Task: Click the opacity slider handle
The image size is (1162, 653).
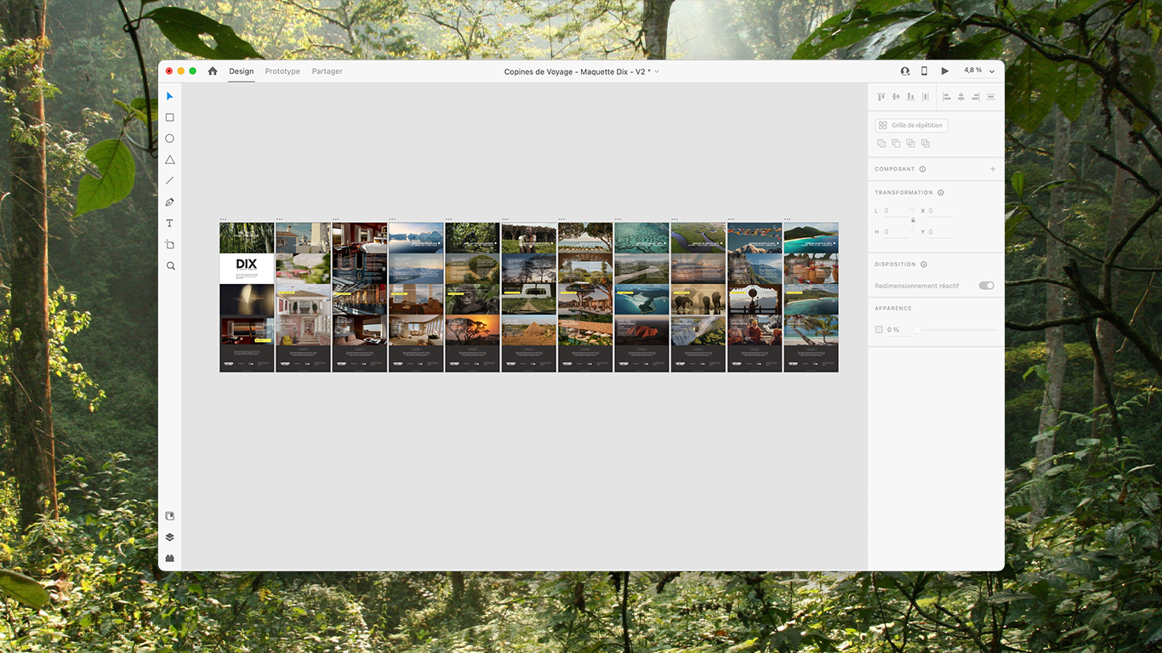Action: [x=917, y=329]
